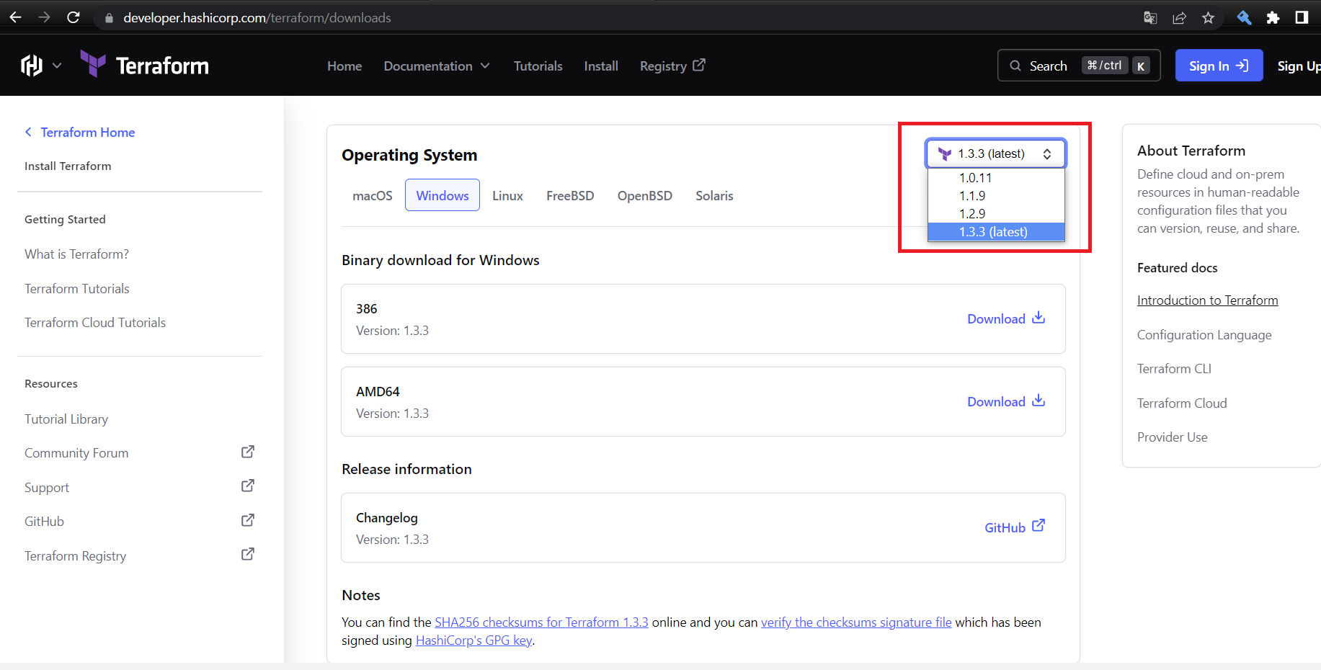Open Terraform Cloud Tutorials in the sidebar

click(x=95, y=322)
